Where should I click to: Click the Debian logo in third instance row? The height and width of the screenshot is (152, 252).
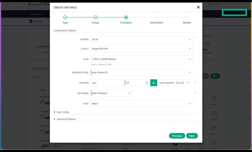45,132
